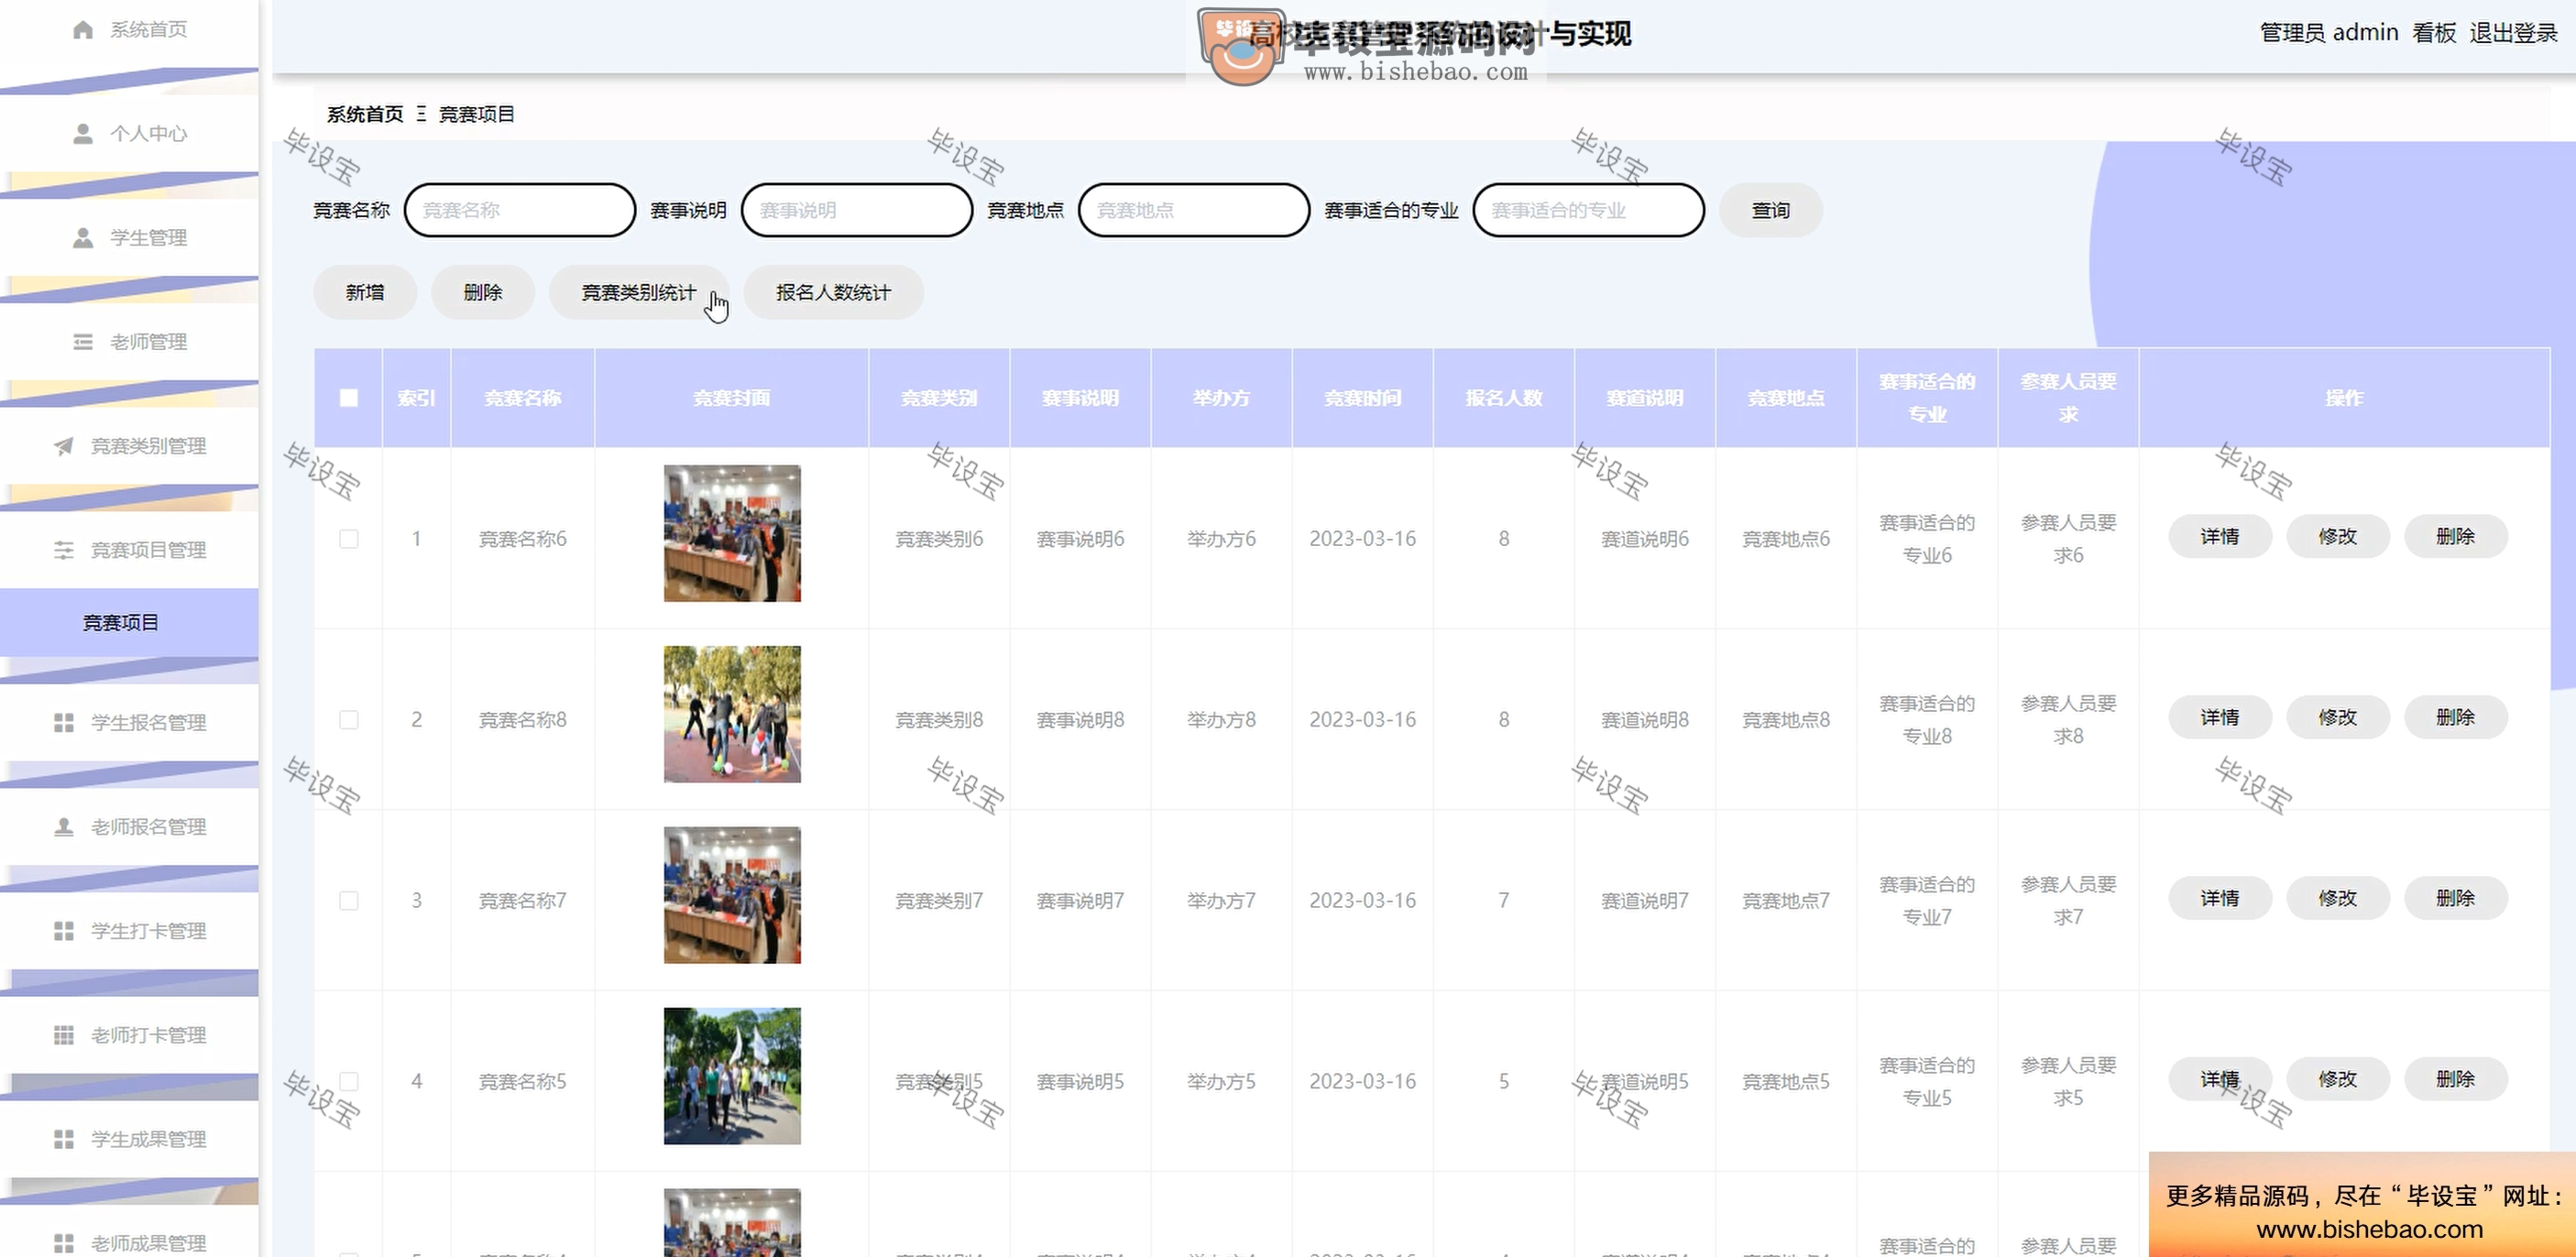Collapse 竞赛项目管理 sidebar menu
Screen dimensions: 2576x1257
coord(130,550)
